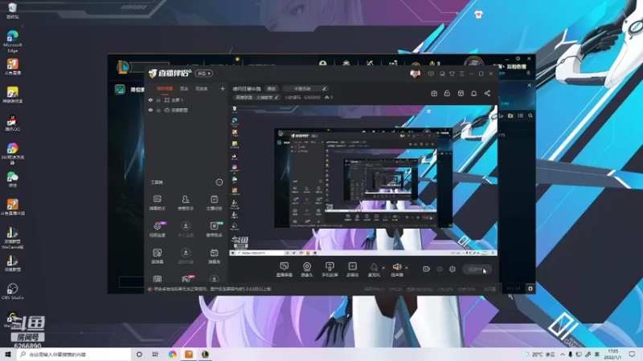Open the hamburger menu in the title bar

(461, 74)
